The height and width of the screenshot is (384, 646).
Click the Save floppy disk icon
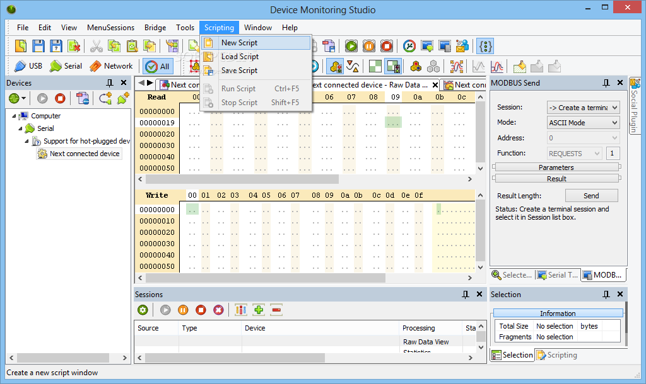click(x=38, y=46)
